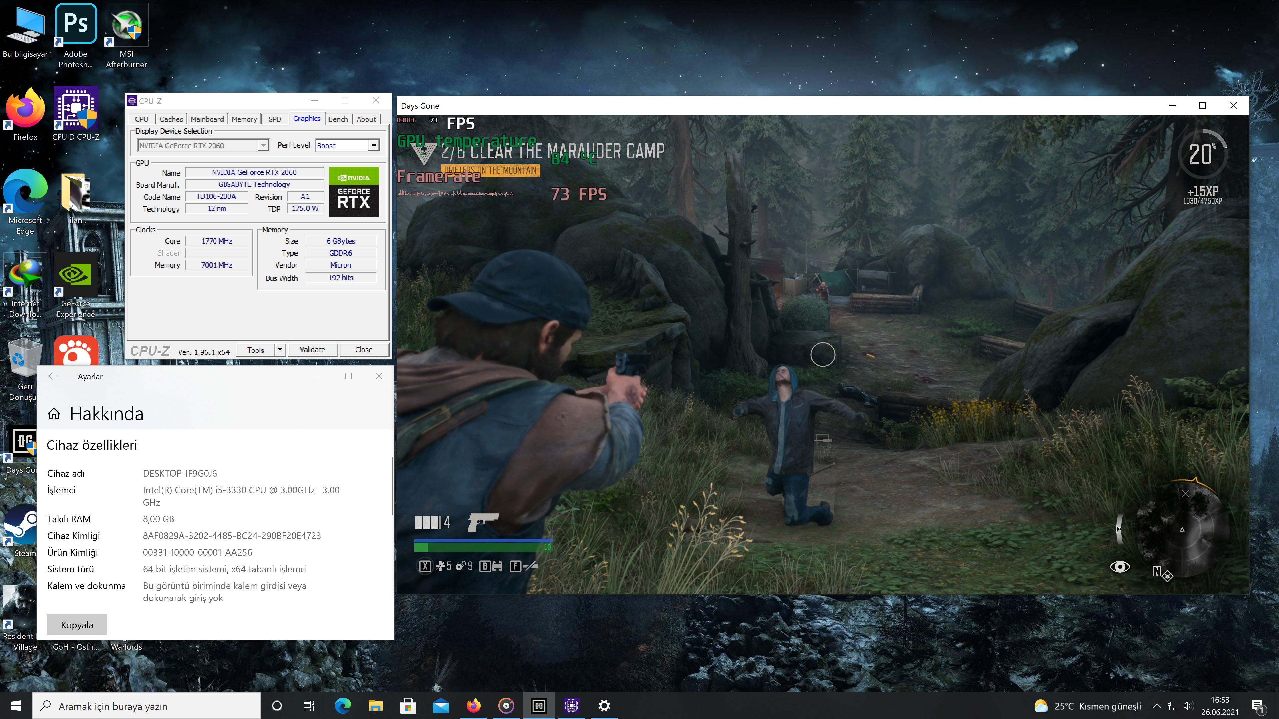The height and width of the screenshot is (719, 1279).
Task: Click the Validate button in CPU-Z
Action: (x=313, y=349)
